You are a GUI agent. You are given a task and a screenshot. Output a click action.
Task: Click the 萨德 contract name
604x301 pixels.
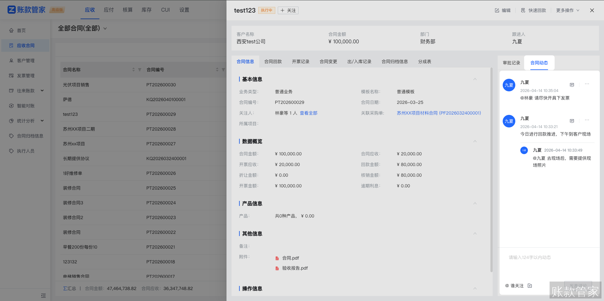pos(67,99)
